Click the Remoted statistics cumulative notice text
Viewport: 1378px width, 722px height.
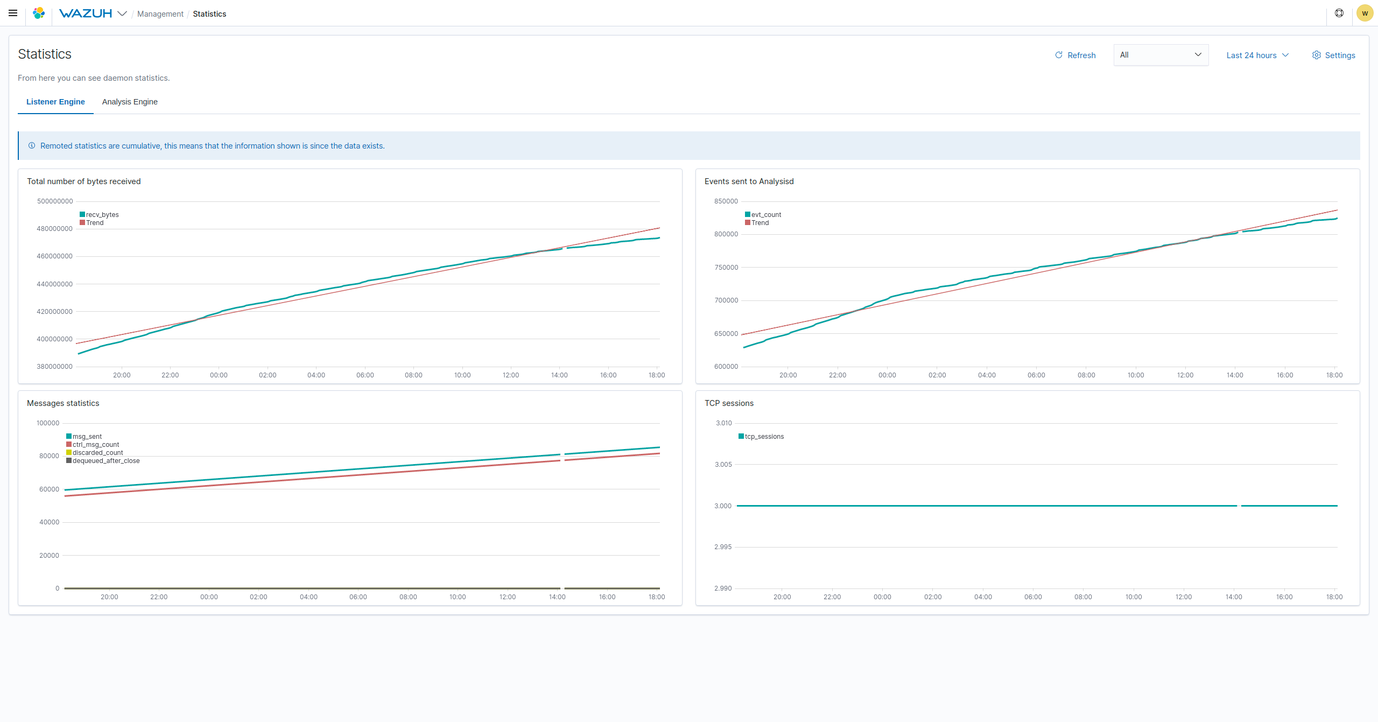pyautogui.click(x=213, y=146)
